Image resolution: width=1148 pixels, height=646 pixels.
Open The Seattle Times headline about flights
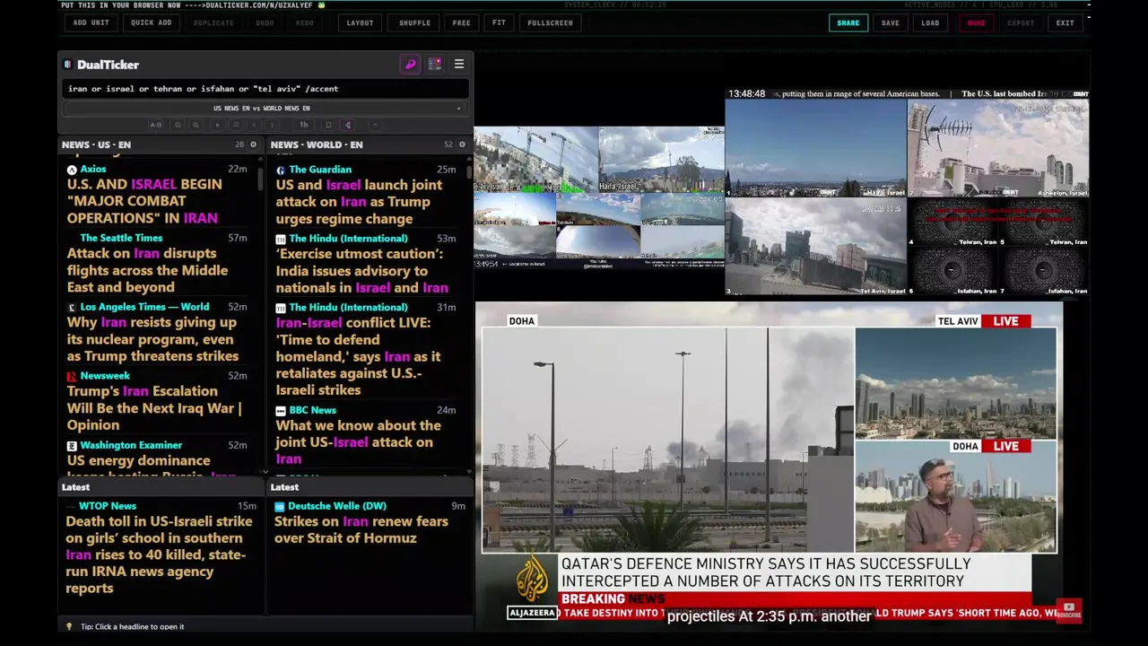(x=147, y=270)
